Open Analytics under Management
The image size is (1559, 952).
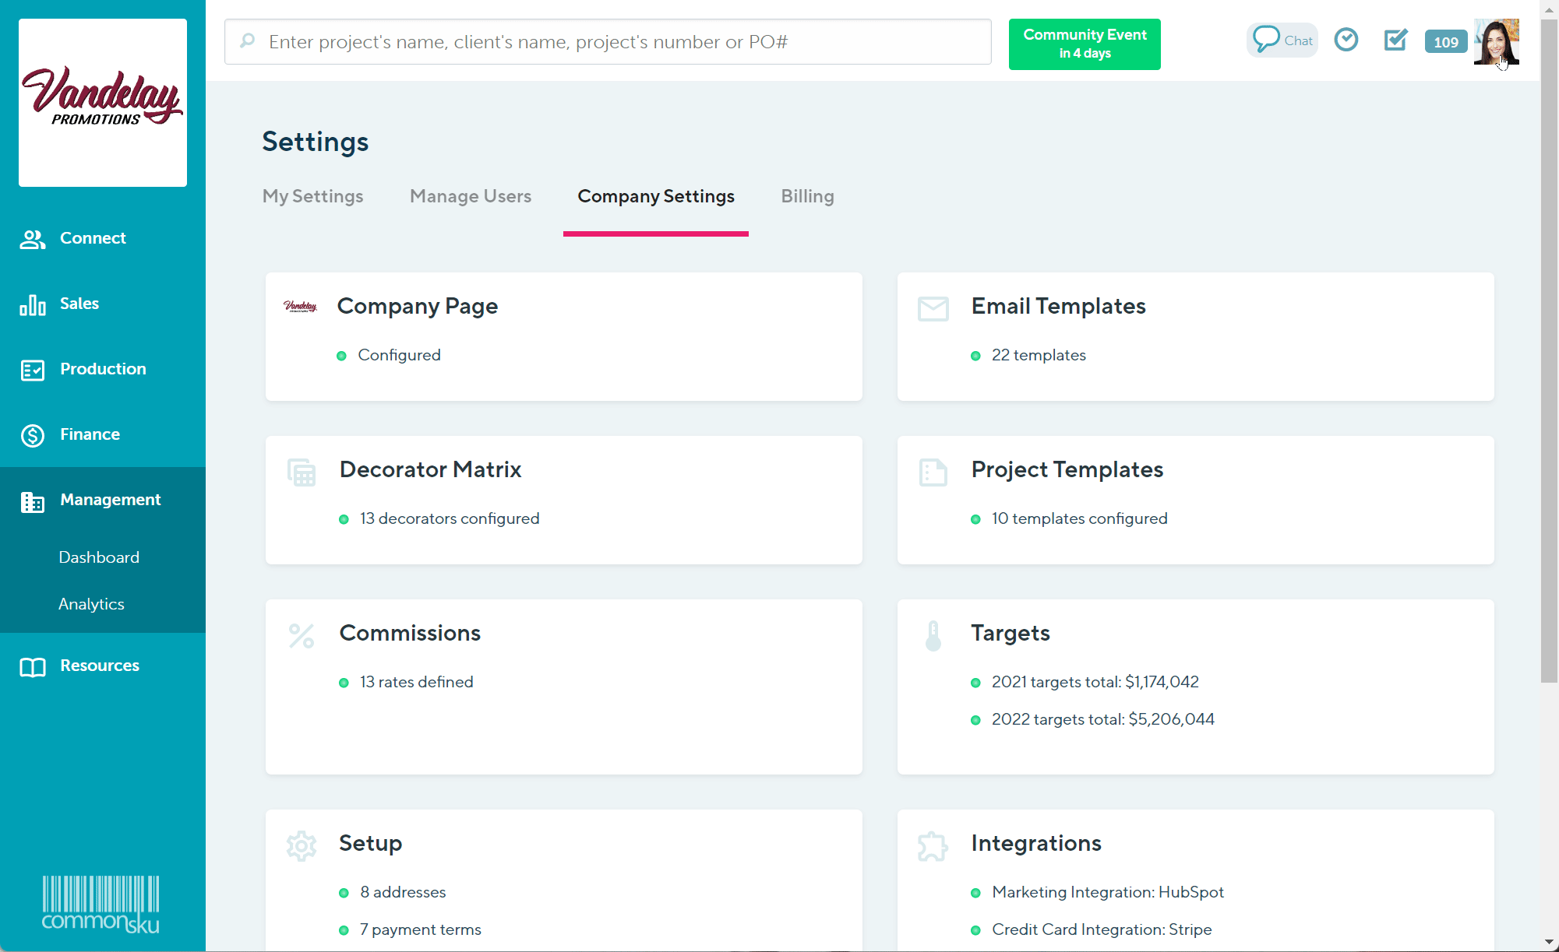[91, 604]
